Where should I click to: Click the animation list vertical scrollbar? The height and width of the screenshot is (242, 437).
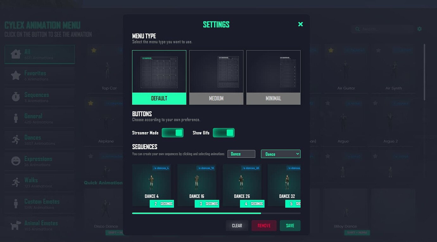coord(424,72)
